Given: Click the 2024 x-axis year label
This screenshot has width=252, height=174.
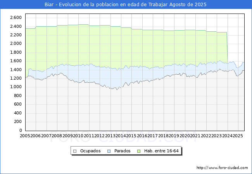Looking at the screenshot, I should tap(227, 136).
